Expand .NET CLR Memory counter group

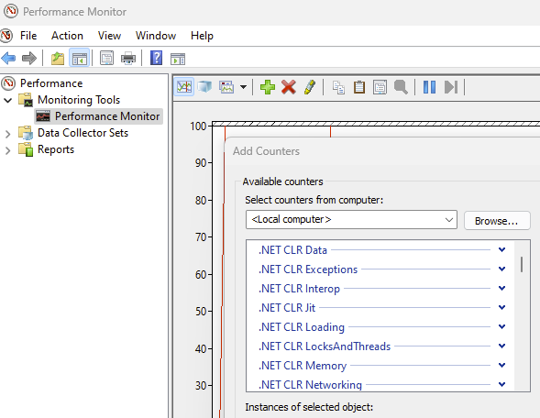click(x=501, y=366)
